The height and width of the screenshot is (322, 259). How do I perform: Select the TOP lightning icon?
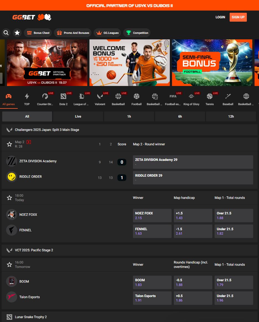(27, 96)
